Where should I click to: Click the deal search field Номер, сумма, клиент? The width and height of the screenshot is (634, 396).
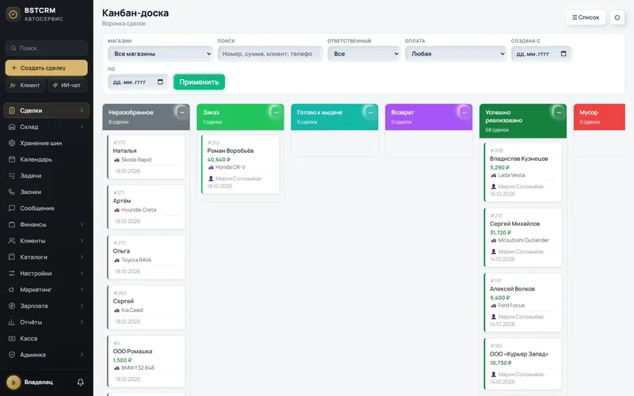tap(270, 54)
